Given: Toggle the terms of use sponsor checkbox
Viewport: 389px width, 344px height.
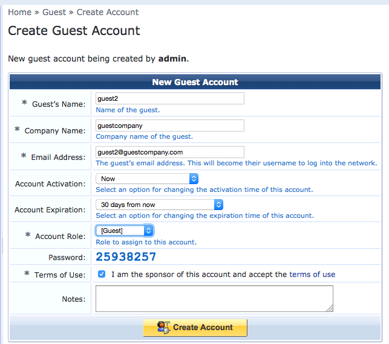Looking at the screenshot, I should point(102,275).
